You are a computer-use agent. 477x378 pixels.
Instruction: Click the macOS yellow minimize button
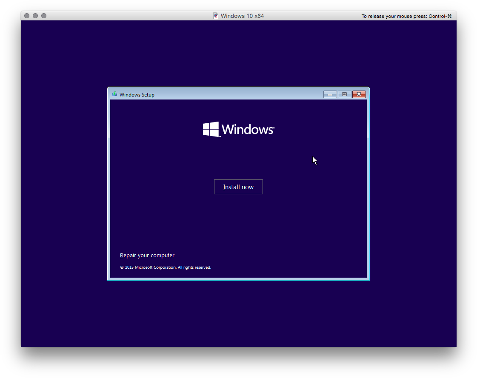[35, 15]
